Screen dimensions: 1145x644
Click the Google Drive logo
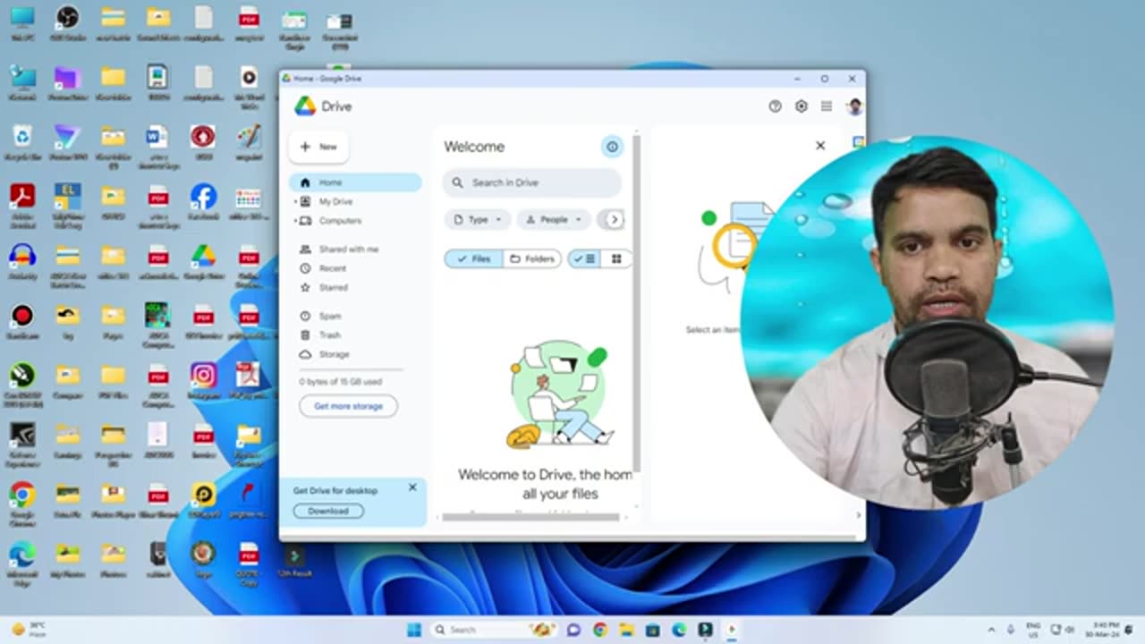pyautogui.click(x=306, y=106)
